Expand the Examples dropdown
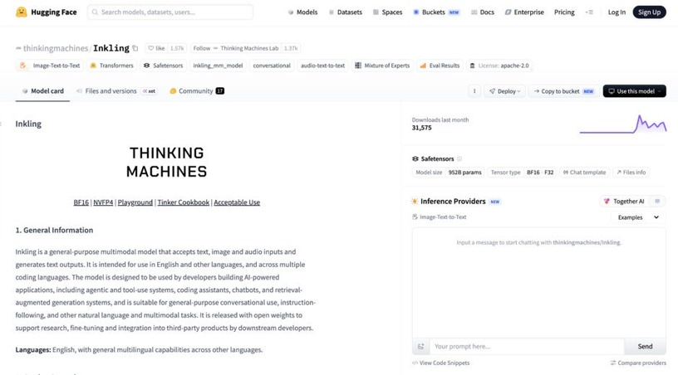 [x=638, y=217]
